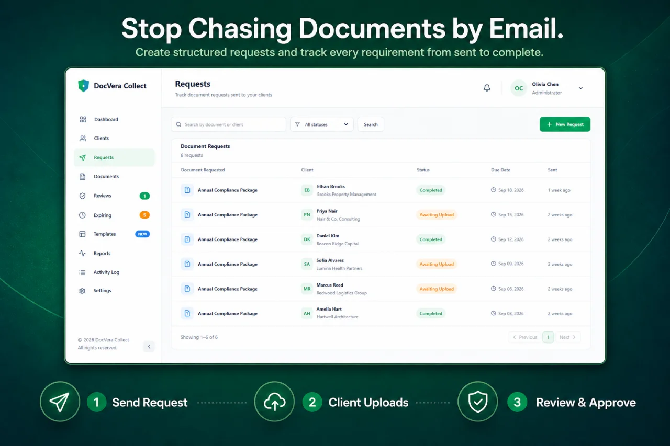Click the document icon in Priya Nair row
The image size is (670, 446).
click(x=187, y=214)
